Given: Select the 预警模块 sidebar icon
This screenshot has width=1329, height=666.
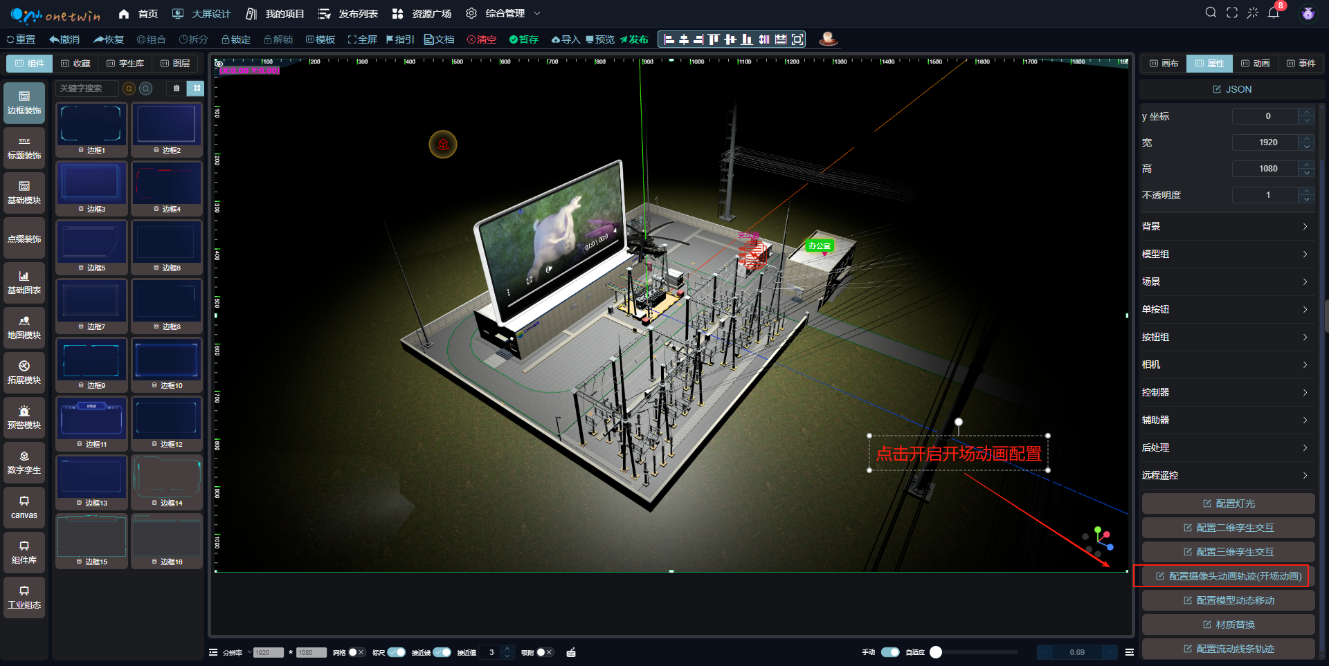Looking at the screenshot, I should click(24, 417).
